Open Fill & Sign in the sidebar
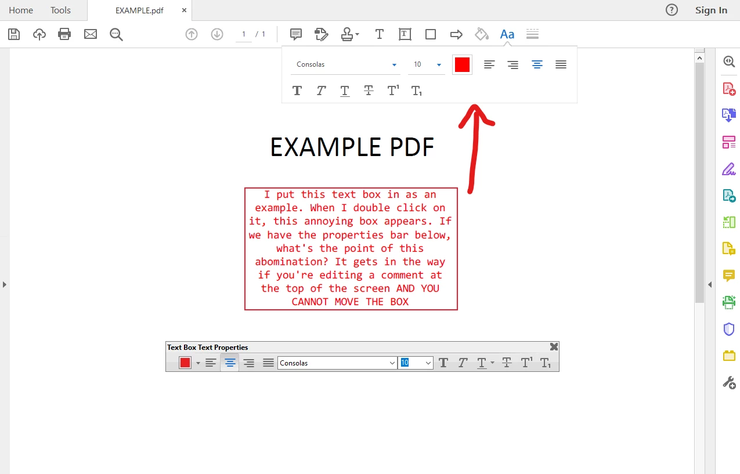 (x=729, y=169)
